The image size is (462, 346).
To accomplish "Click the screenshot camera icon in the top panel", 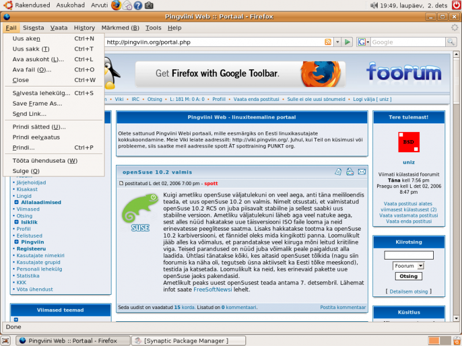I will coord(149,5).
